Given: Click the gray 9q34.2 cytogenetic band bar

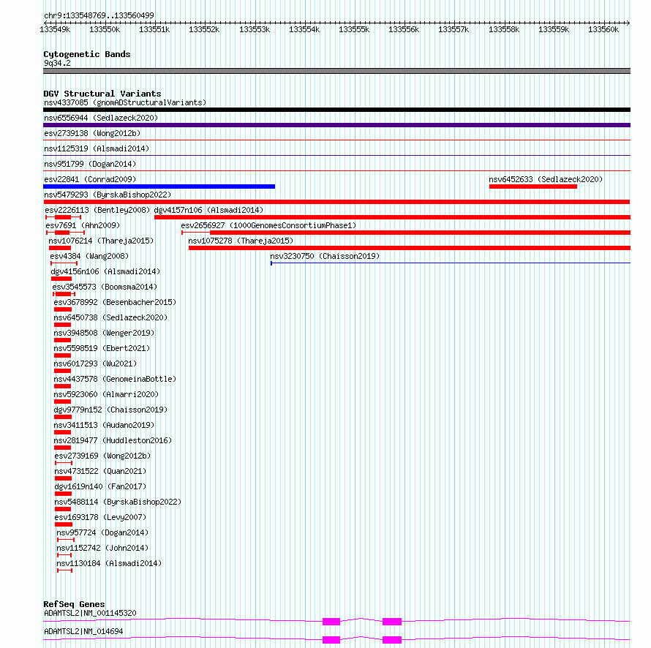Looking at the screenshot, I should tap(336, 71).
